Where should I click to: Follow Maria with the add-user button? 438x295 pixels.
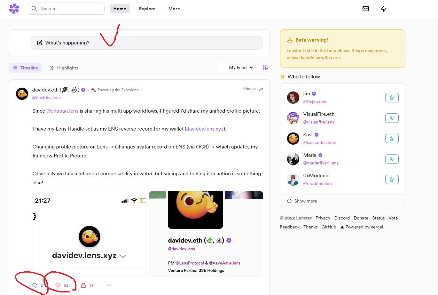[x=392, y=159]
